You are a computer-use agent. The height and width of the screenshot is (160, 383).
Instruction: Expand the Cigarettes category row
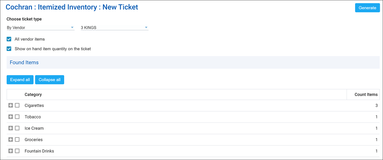[x=11, y=106]
